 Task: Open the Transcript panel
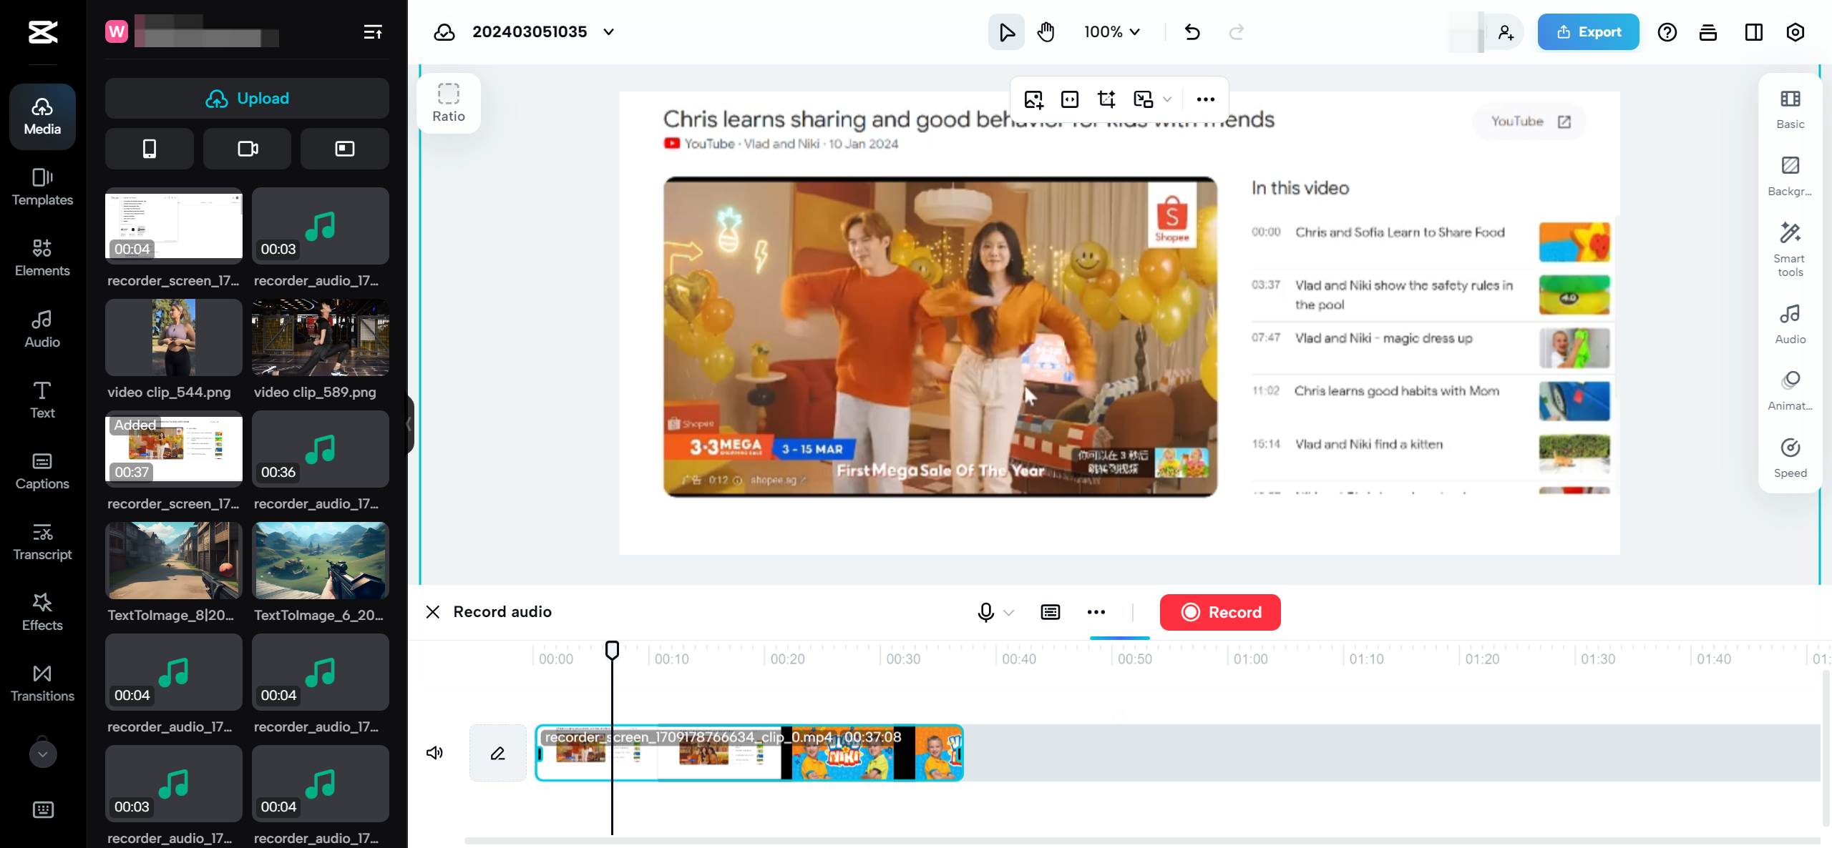(42, 541)
